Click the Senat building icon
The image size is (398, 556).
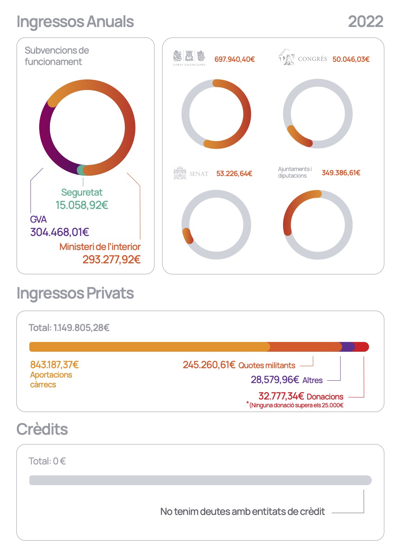(x=180, y=173)
